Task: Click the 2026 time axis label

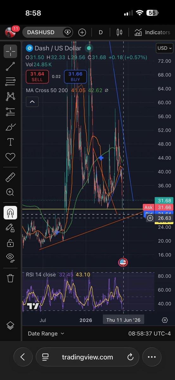Action: [x=86, y=320]
